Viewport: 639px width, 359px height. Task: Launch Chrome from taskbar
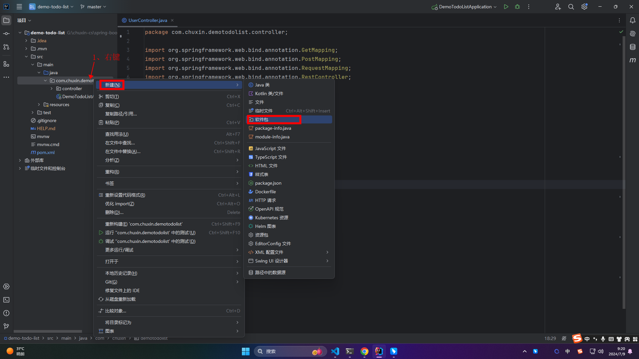pos(364,351)
